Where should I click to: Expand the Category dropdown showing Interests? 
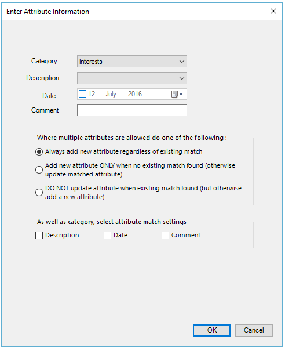point(132,62)
